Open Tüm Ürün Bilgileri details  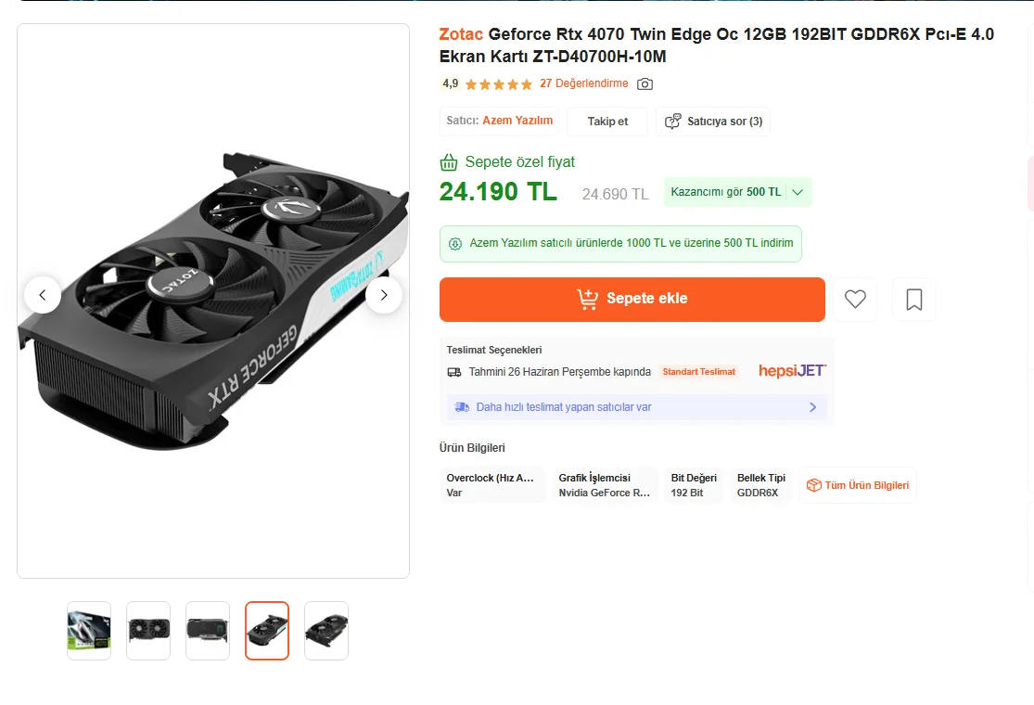coord(858,485)
